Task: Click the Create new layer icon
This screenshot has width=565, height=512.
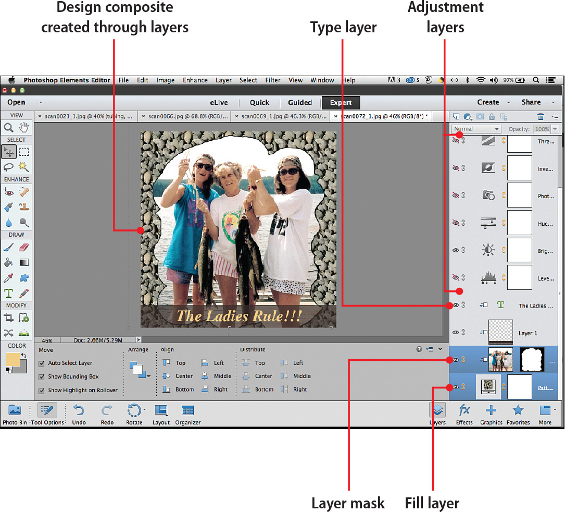Action: pos(456,117)
